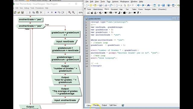Image resolution: width=193 pixels, height=109 pixels.
Task: Pause flowchart execution in Visual Designer
Action: pos(52,12)
